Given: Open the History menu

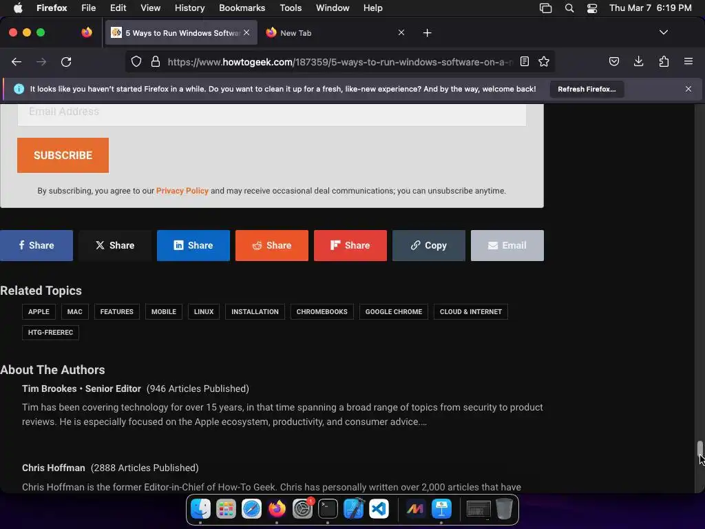Looking at the screenshot, I should point(189,8).
